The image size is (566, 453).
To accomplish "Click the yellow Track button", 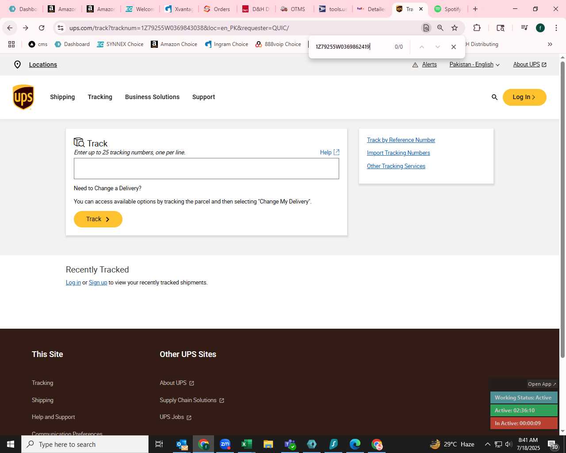I will (98, 219).
